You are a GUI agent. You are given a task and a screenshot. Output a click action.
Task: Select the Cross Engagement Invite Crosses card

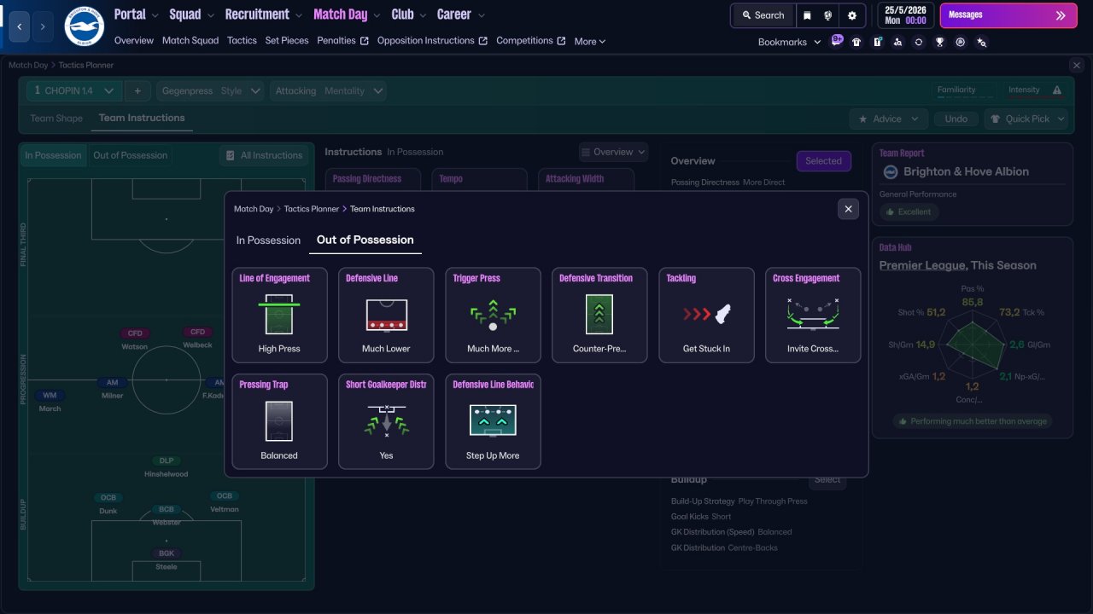click(x=813, y=316)
